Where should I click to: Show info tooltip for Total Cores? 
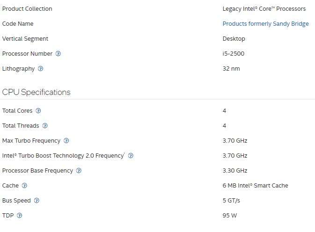[x=38, y=111]
